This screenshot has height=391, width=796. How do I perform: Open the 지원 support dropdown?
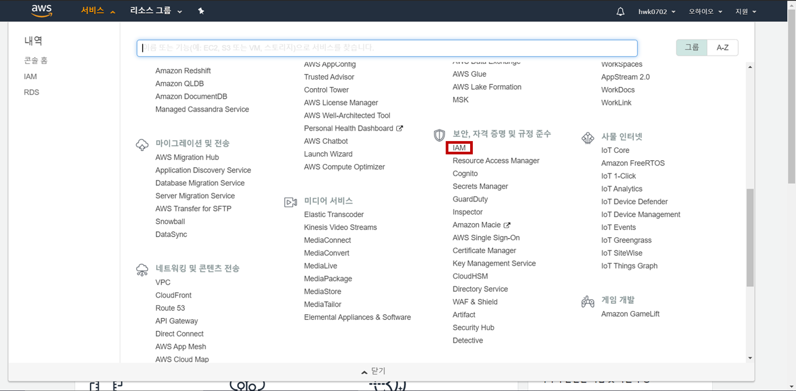746,11
